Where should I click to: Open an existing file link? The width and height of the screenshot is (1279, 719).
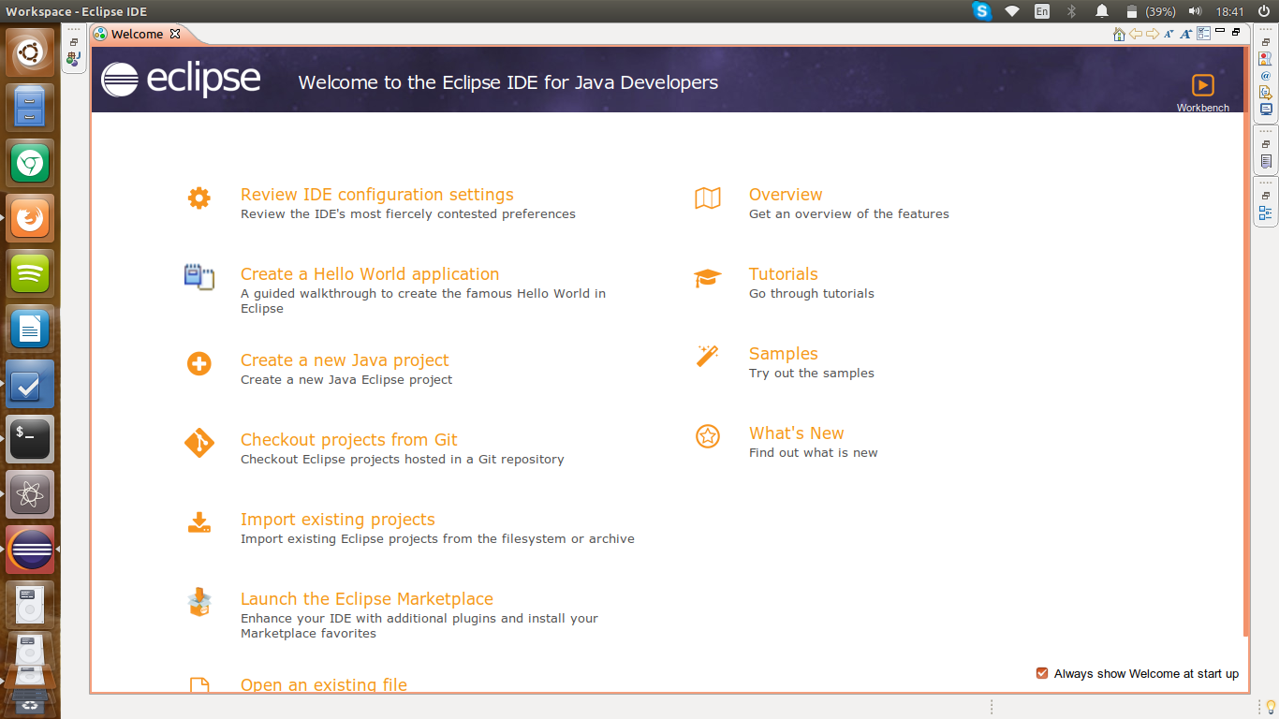(324, 684)
